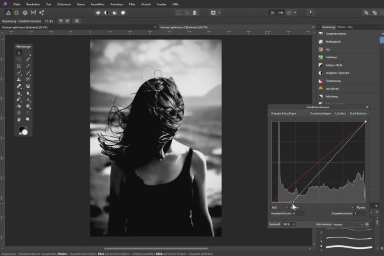Image resolution: width=384 pixels, height=256 pixels.
Task: Apply Auto Contrast half-circle icon
Action: (106, 13)
